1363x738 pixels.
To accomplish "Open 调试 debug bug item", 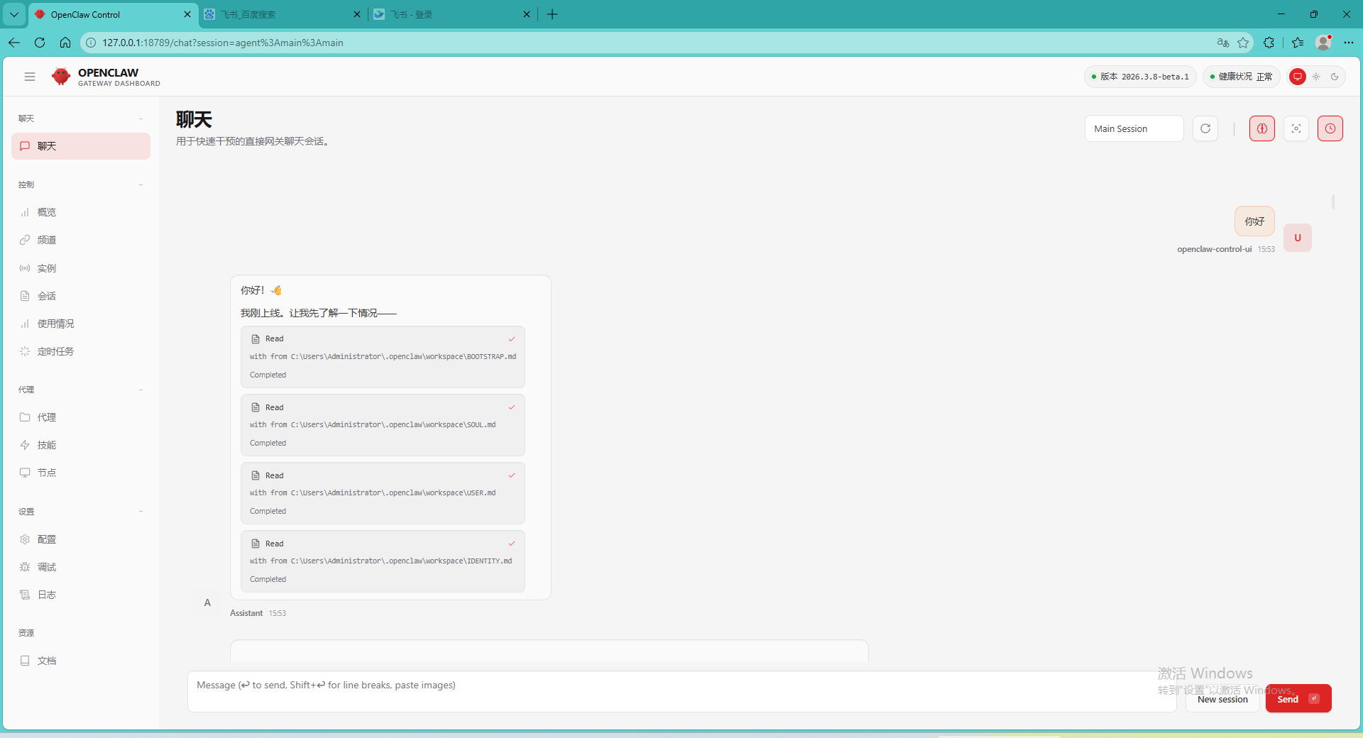I will click(x=81, y=567).
